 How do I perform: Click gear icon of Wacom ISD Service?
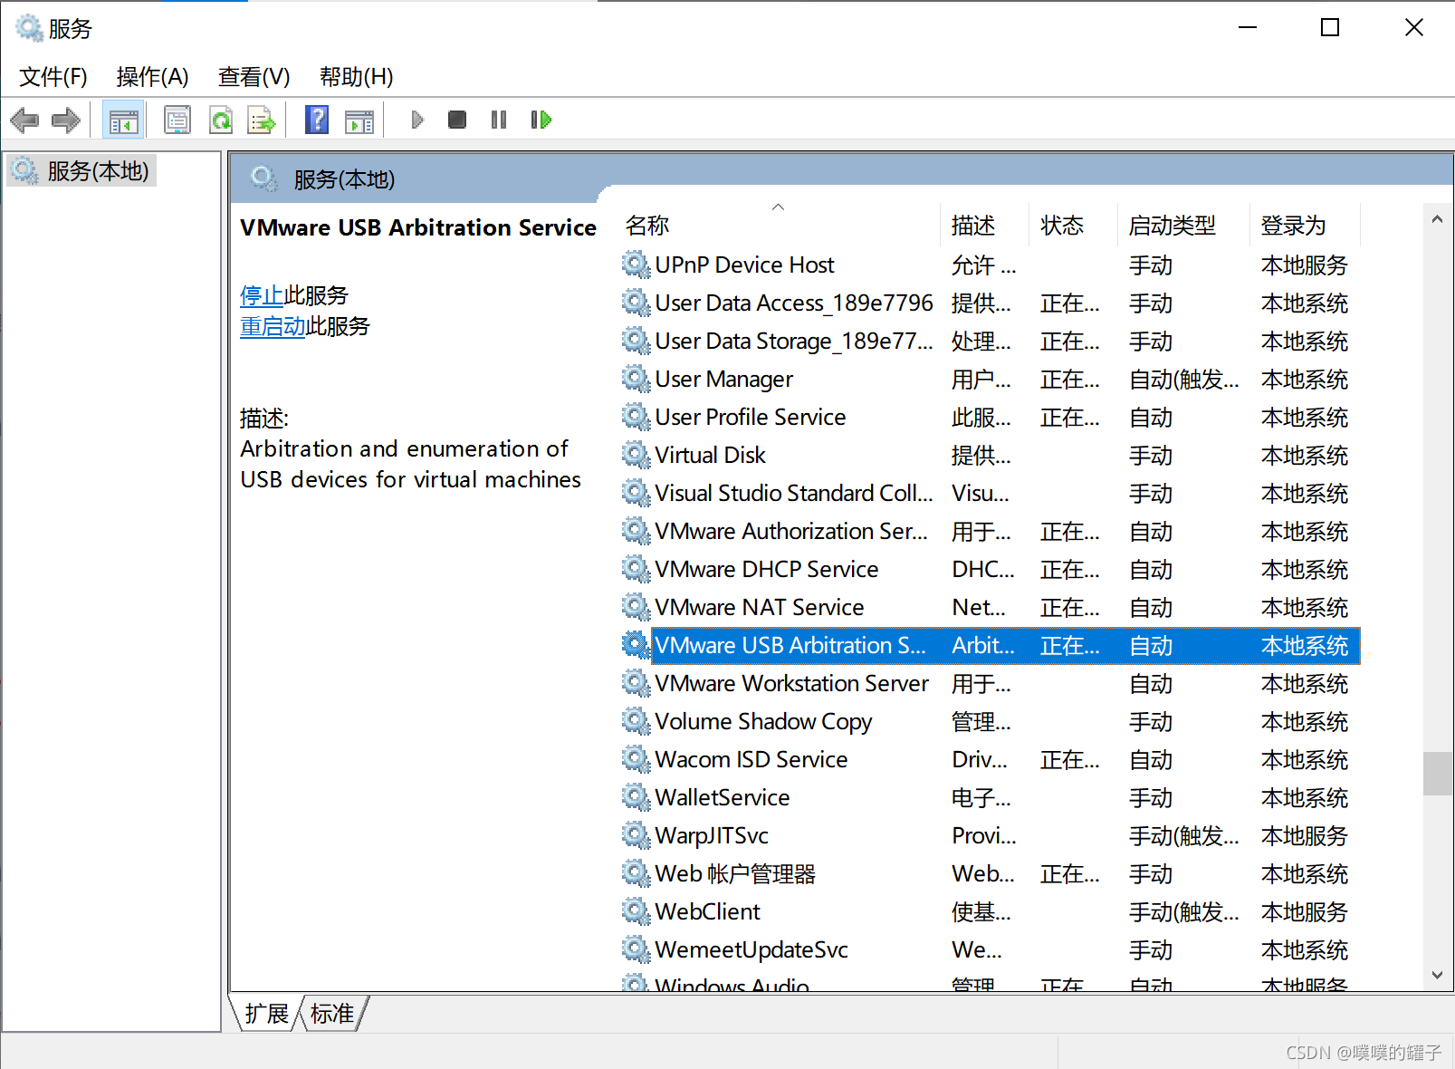(x=636, y=759)
